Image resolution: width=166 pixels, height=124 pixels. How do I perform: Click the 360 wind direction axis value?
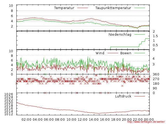pyautogui.click(x=156, y=74)
